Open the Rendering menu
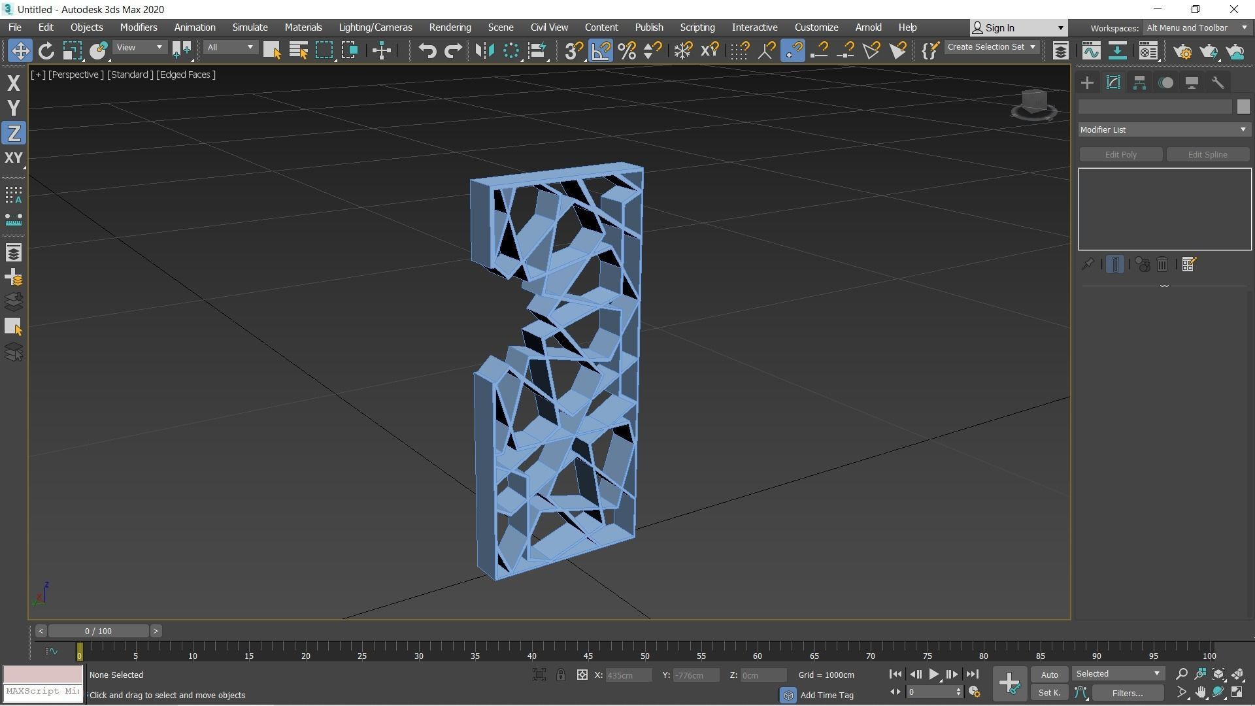Image resolution: width=1255 pixels, height=706 pixels. click(x=450, y=27)
